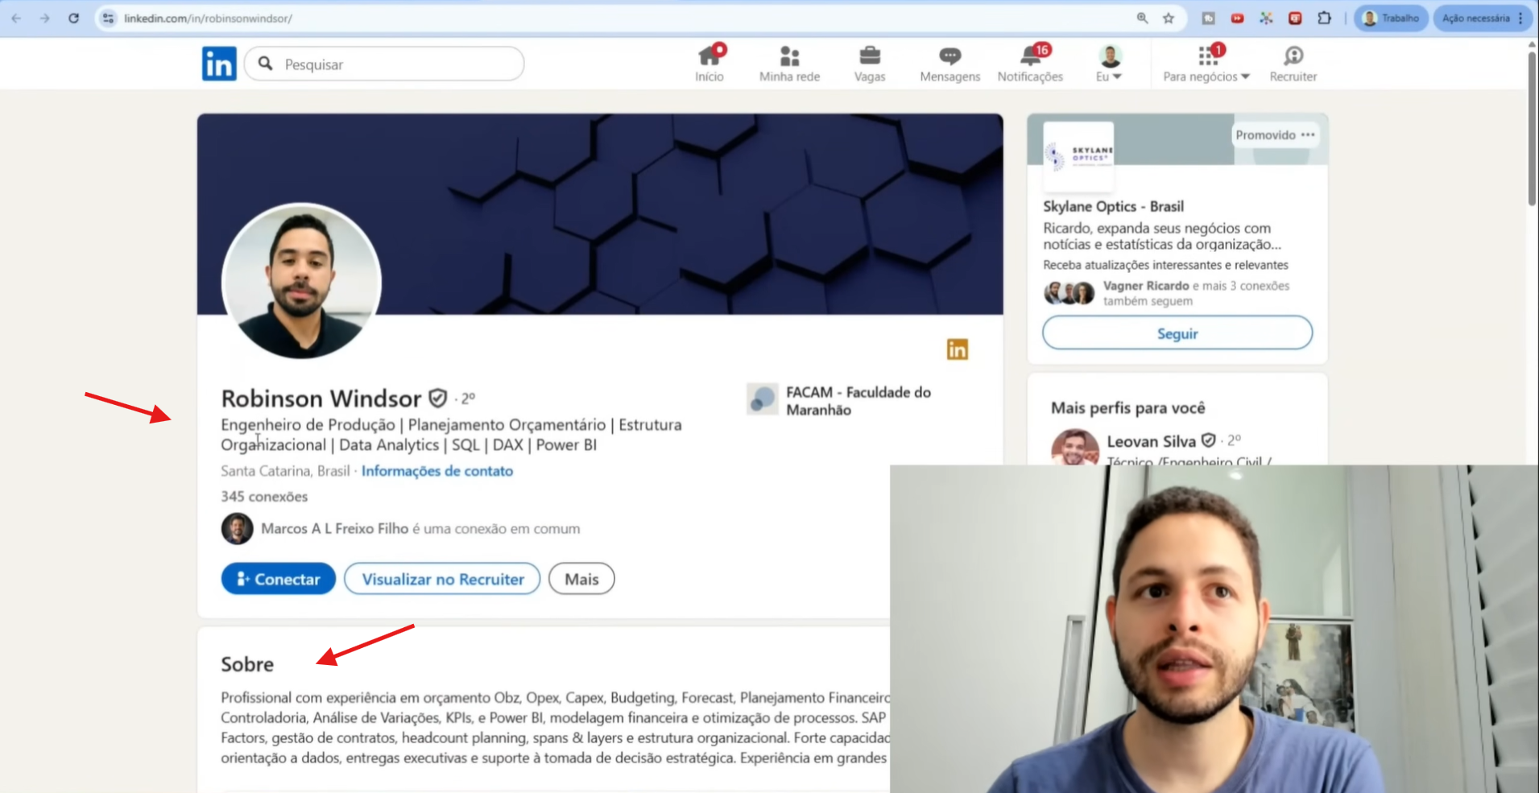
Task: Click the Ação necessária button
Action: (1475, 18)
